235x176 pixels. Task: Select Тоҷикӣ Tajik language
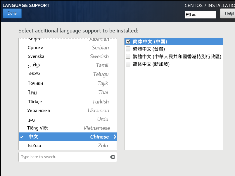68,83
